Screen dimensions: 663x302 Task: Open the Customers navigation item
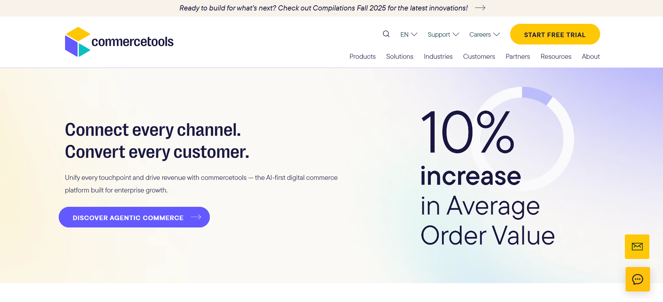(x=479, y=56)
